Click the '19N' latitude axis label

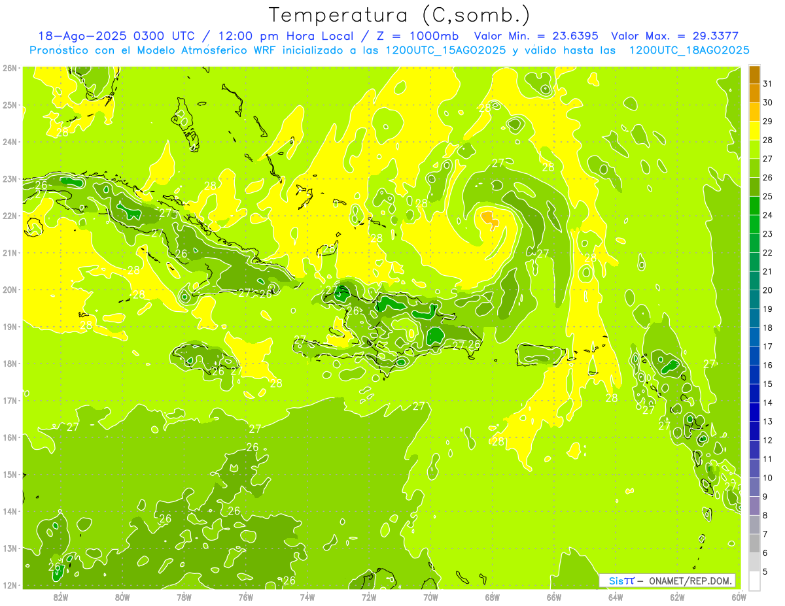point(9,327)
